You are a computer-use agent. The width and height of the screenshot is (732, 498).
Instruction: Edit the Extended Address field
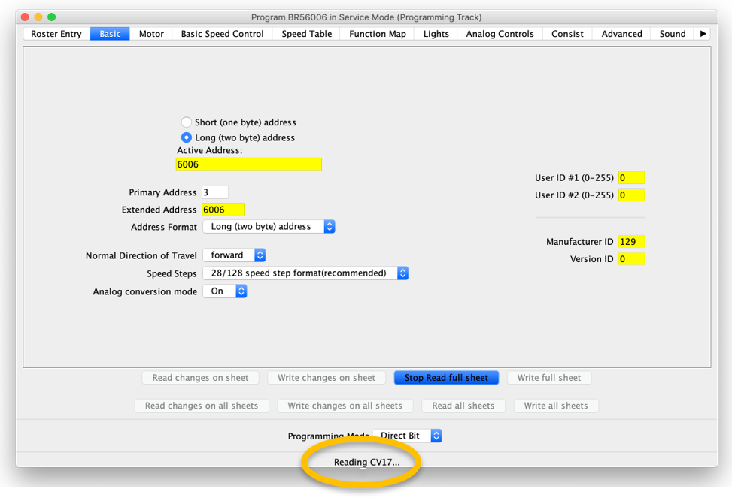pyautogui.click(x=223, y=210)
